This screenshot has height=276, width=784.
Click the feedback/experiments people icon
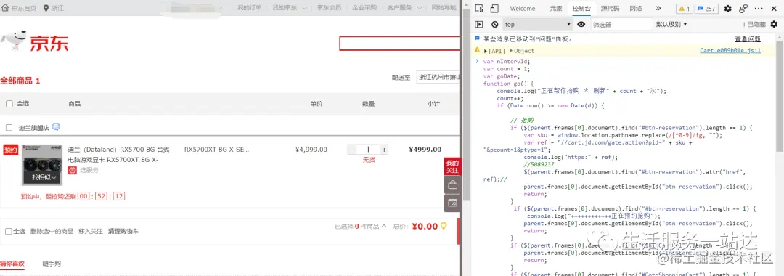pos(743,9)
